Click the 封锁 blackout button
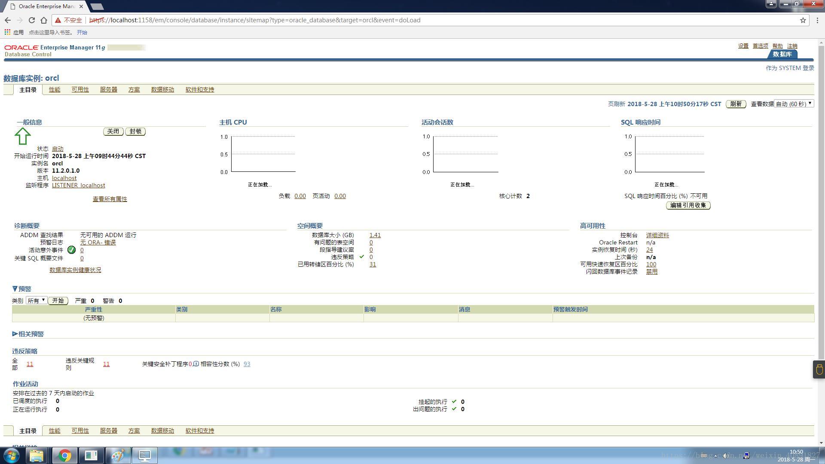Viewport: 825px width, 464px height. pos(135,131)
